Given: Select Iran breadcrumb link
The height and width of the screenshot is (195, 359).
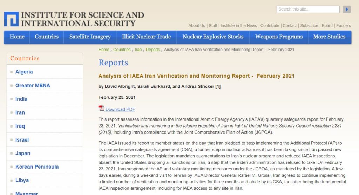Looking at the screenshot, I should coord(138,50).
